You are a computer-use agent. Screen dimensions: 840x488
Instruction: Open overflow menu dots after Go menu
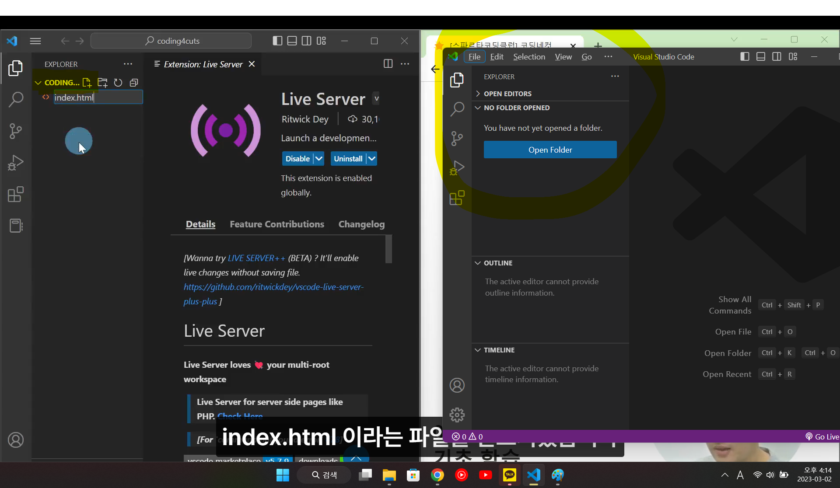608,57
